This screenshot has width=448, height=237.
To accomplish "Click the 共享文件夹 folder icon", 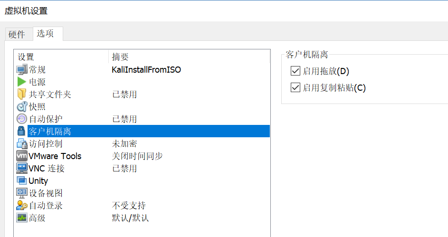I will [x=22, y=95].
